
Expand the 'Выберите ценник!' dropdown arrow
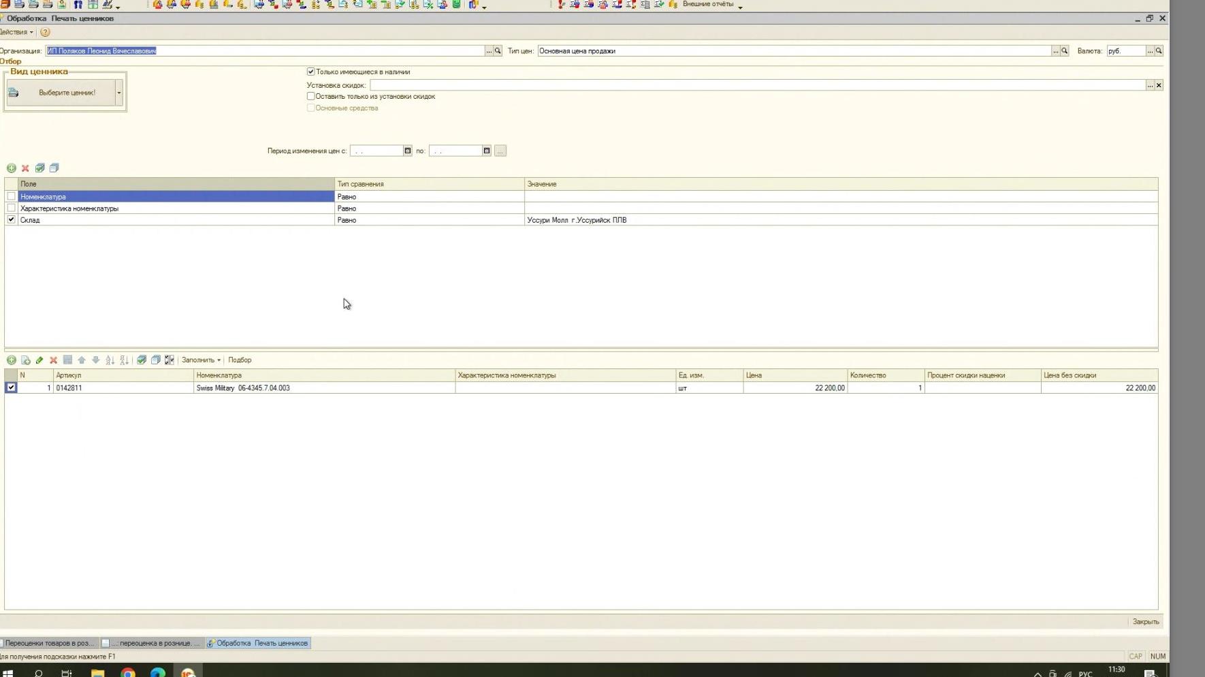[119, 93]
